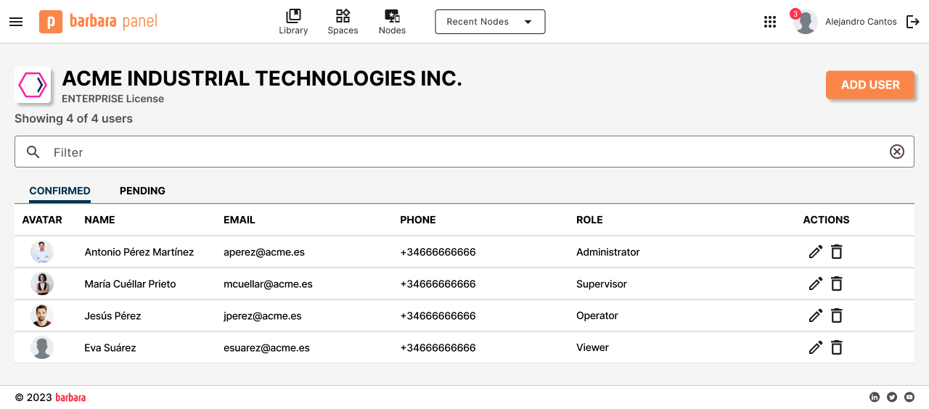Delete user Eva Suárez
This screenshot has width=929, height=409.
837,348
